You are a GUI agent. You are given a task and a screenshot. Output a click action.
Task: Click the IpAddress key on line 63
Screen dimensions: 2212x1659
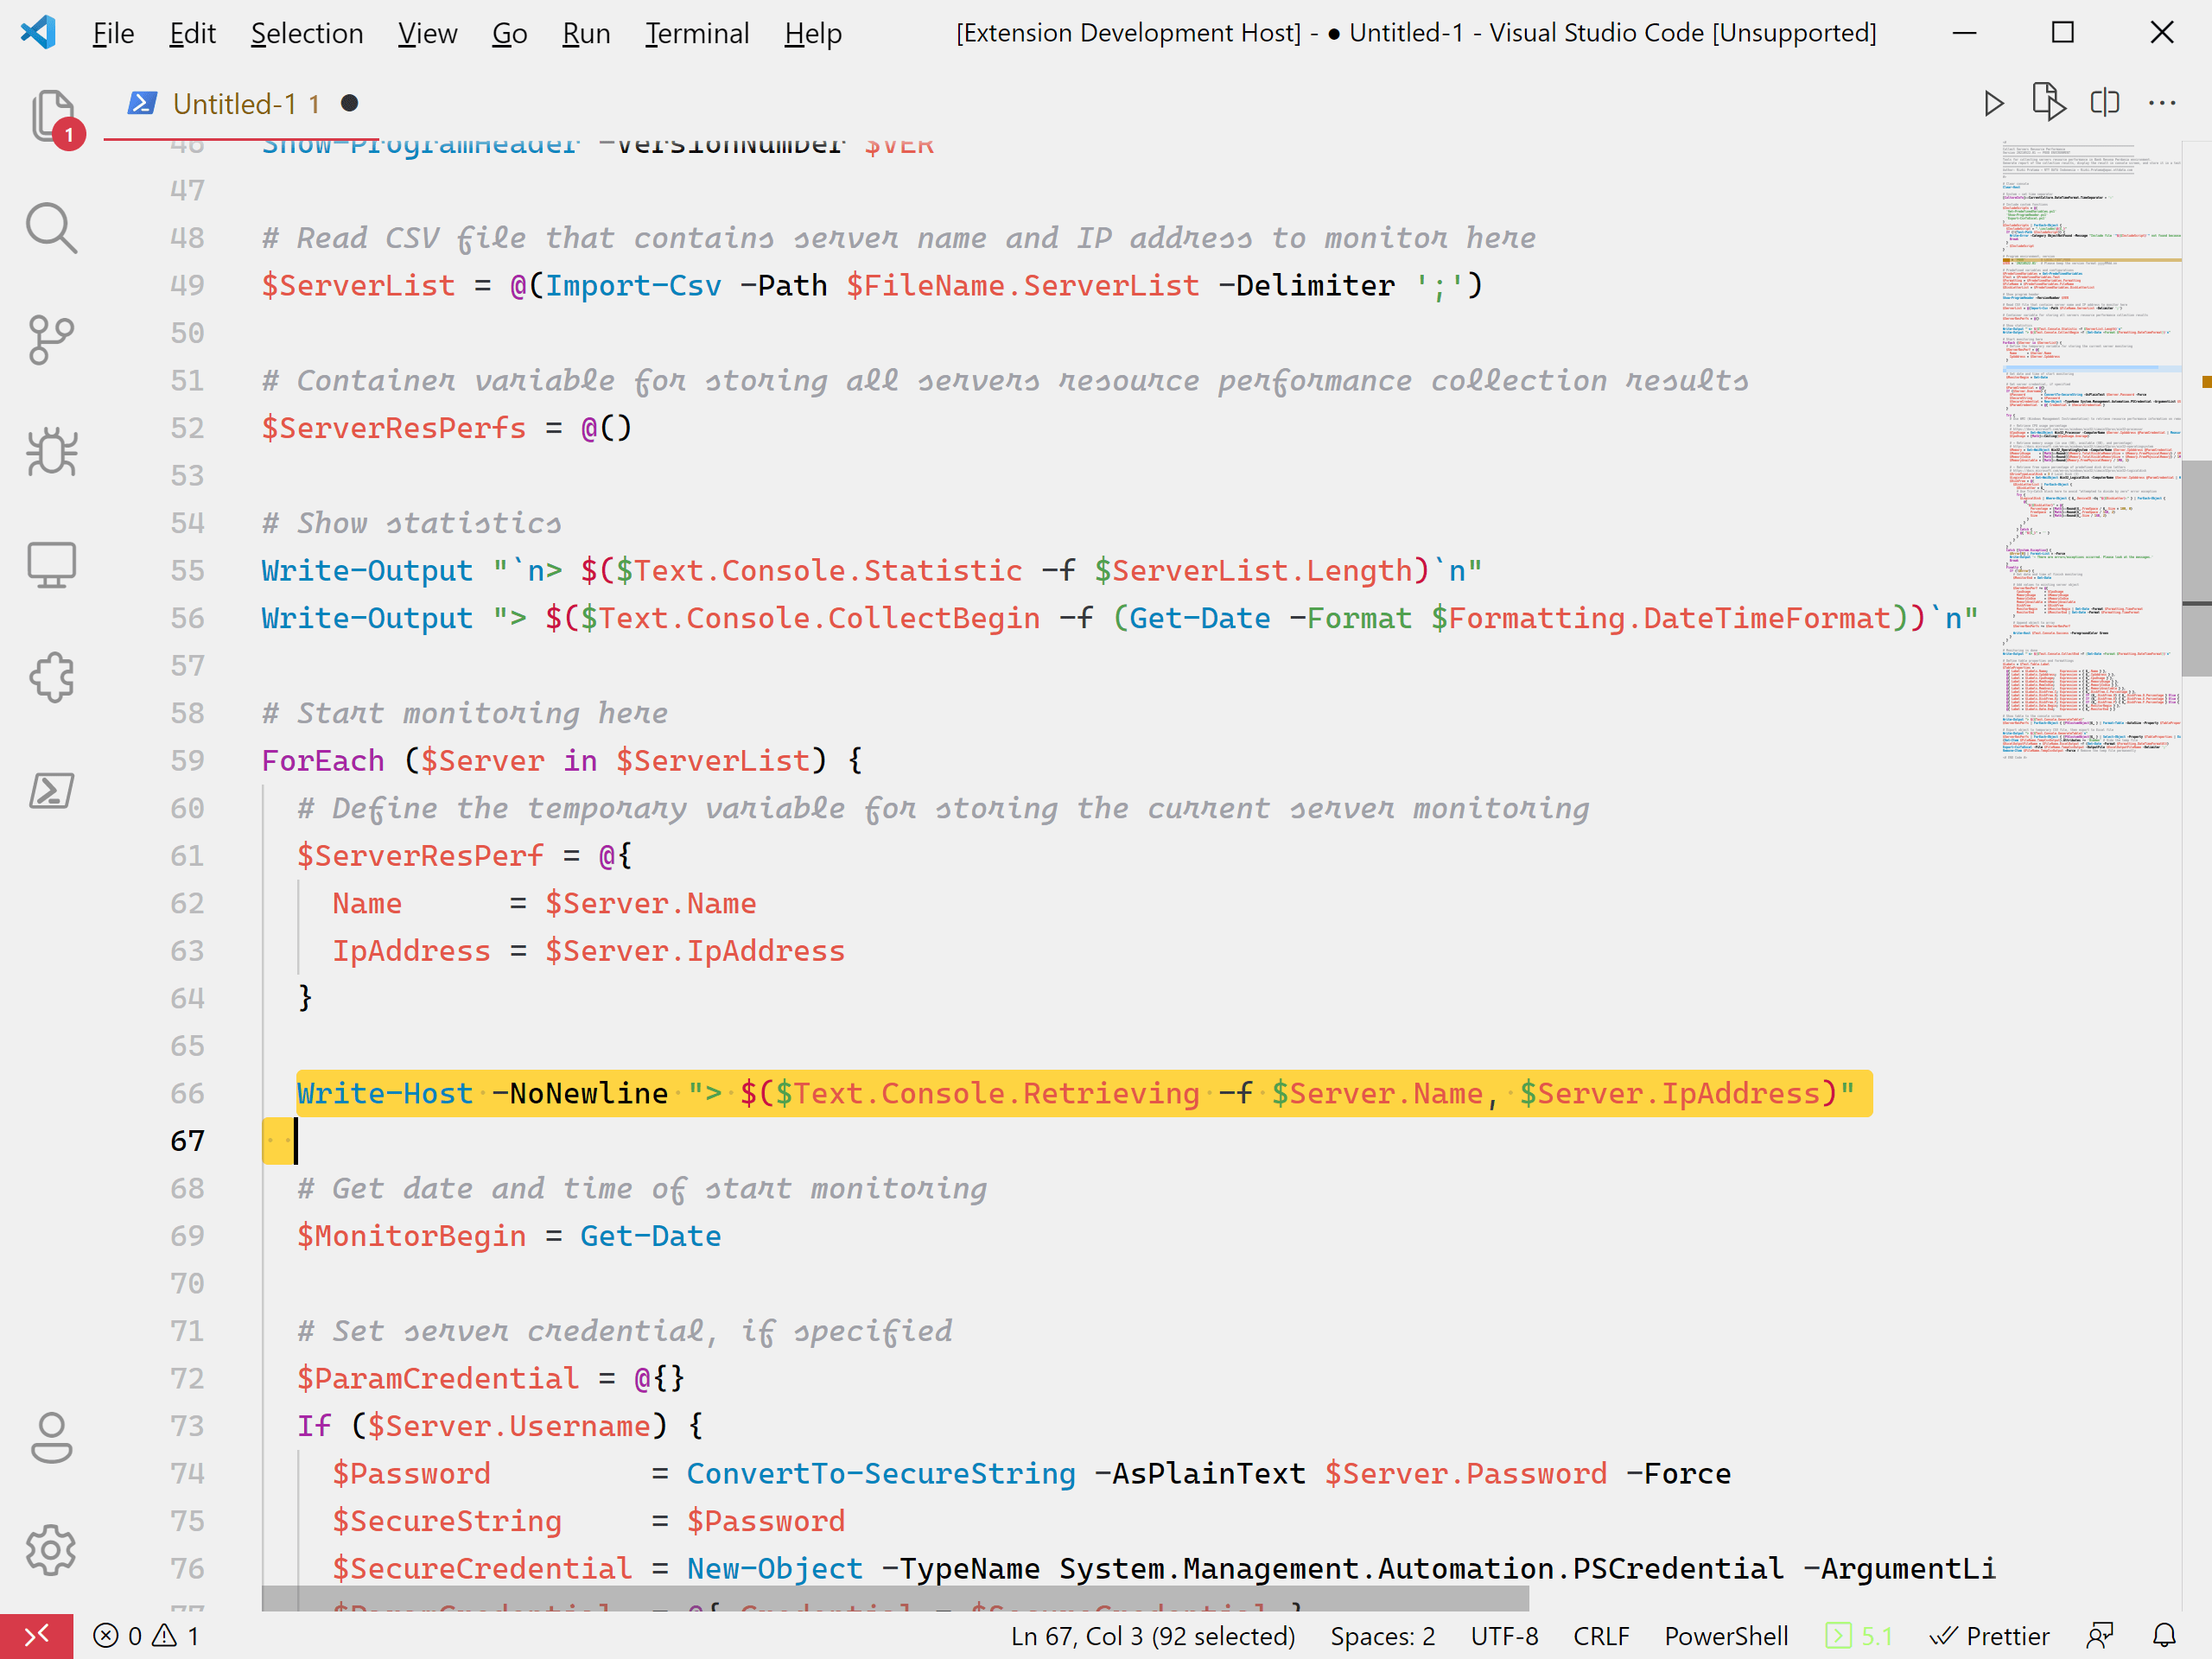click(x=411, y=951)
